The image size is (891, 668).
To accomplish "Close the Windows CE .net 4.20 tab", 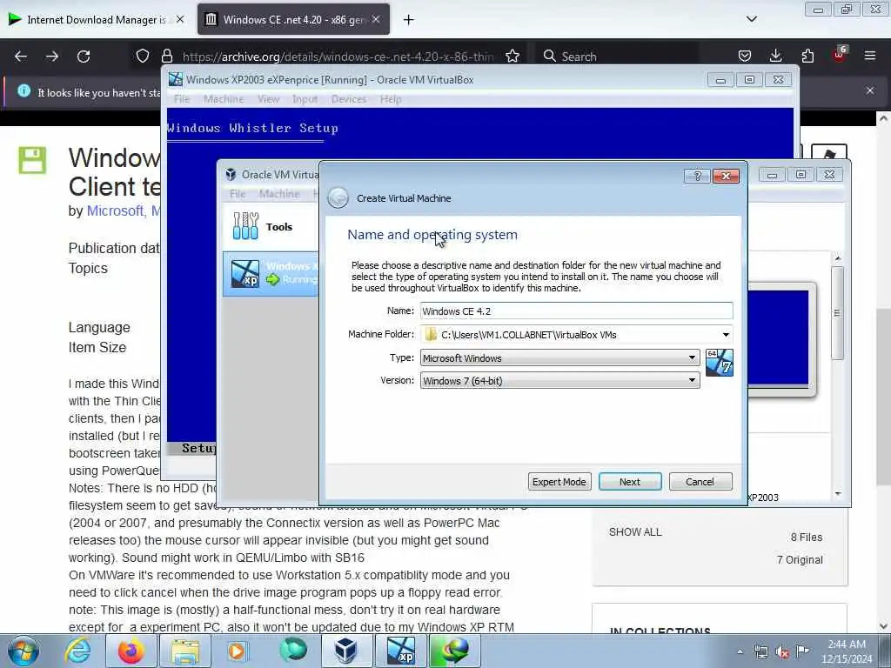I will click(x=376, y=19).
